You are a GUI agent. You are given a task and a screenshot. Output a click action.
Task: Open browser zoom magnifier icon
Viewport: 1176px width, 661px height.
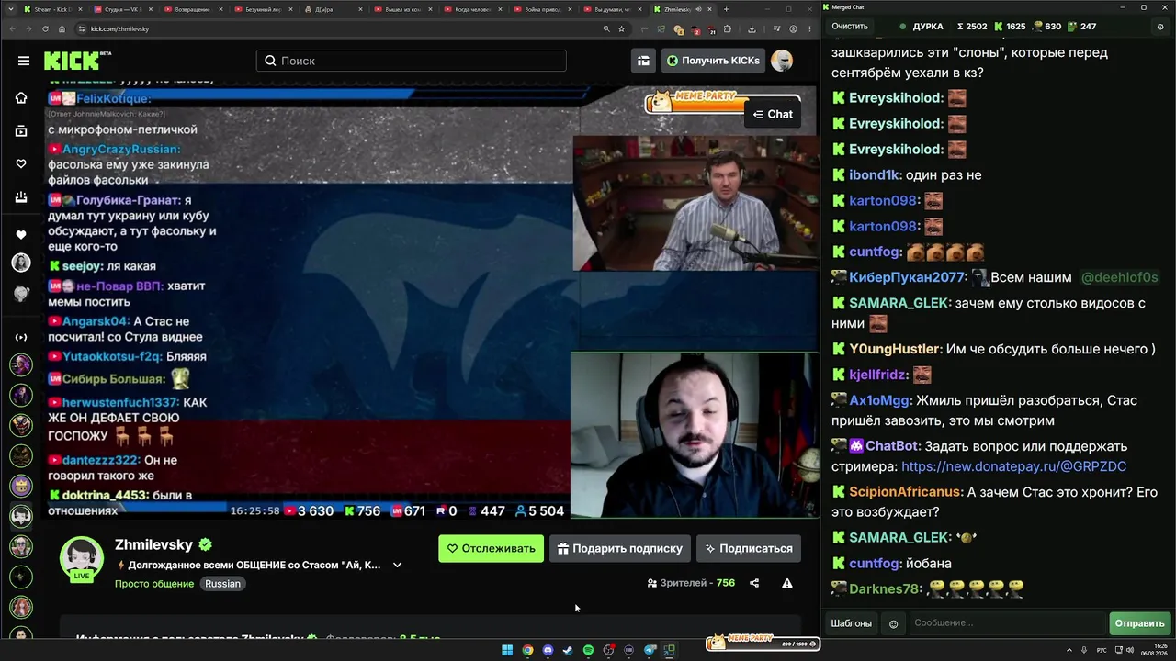click(x=606, y=28)
